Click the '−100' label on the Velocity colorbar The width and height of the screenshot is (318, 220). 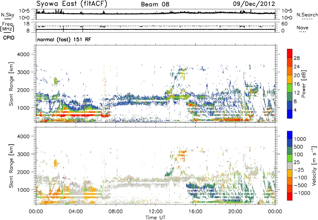[301, 178]
